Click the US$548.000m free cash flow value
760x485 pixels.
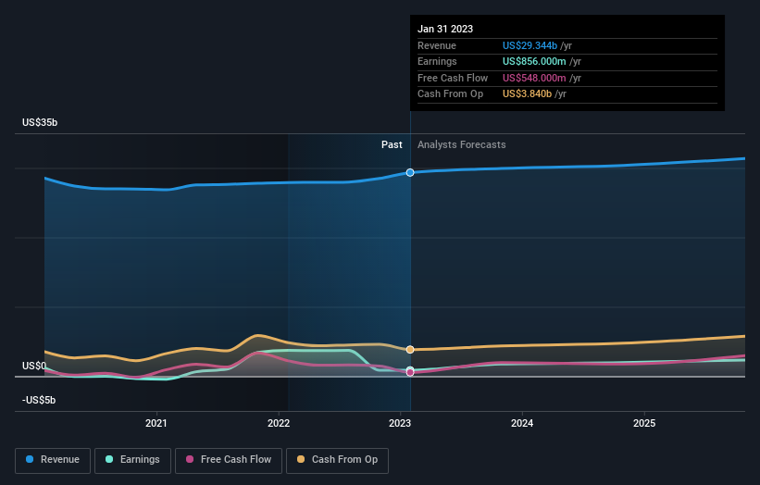[534, 78]
